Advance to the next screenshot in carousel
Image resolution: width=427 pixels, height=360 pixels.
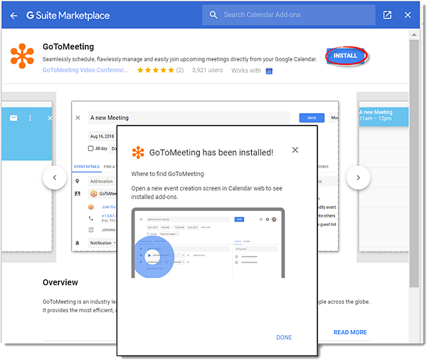click(x=358, y=178)
